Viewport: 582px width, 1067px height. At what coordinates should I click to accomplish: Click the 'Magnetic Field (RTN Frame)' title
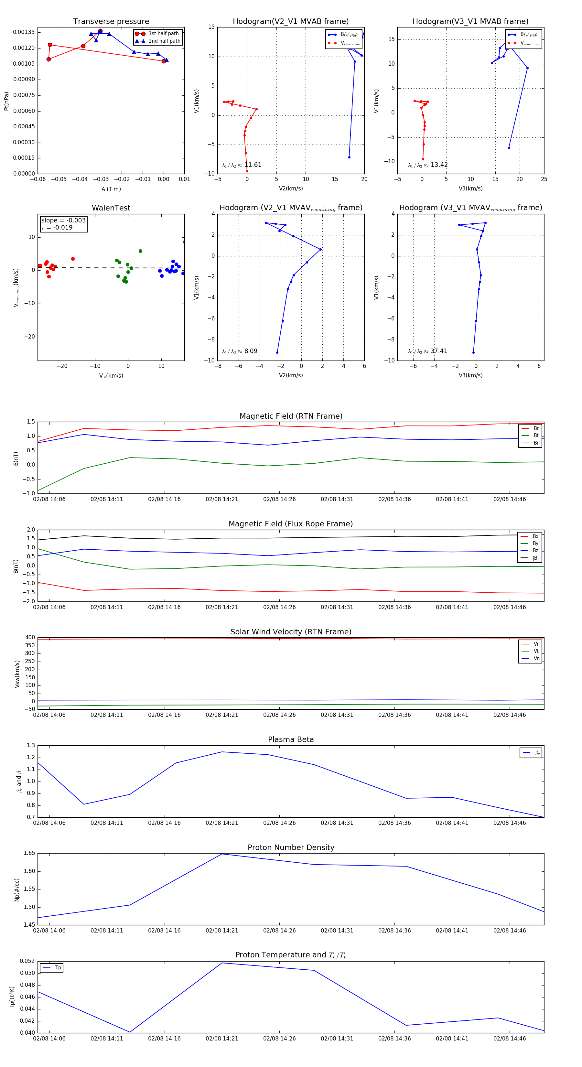point(291,416)
